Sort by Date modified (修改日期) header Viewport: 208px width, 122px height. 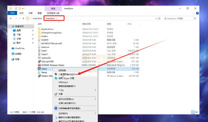[x=86, y=24]
